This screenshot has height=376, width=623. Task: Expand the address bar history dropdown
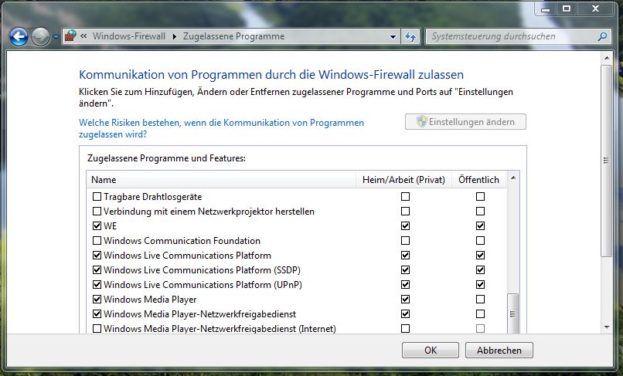point(393,37)
